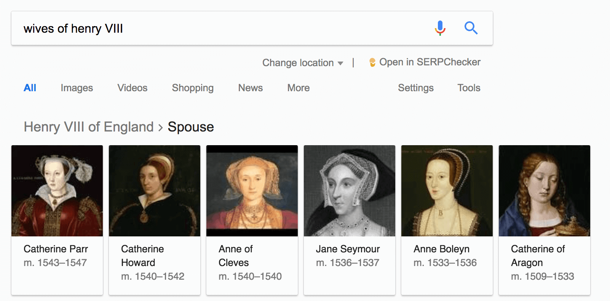610x301 pixels.
Task: Click the SERPChecker logo icon
Action: pos(372,62)
